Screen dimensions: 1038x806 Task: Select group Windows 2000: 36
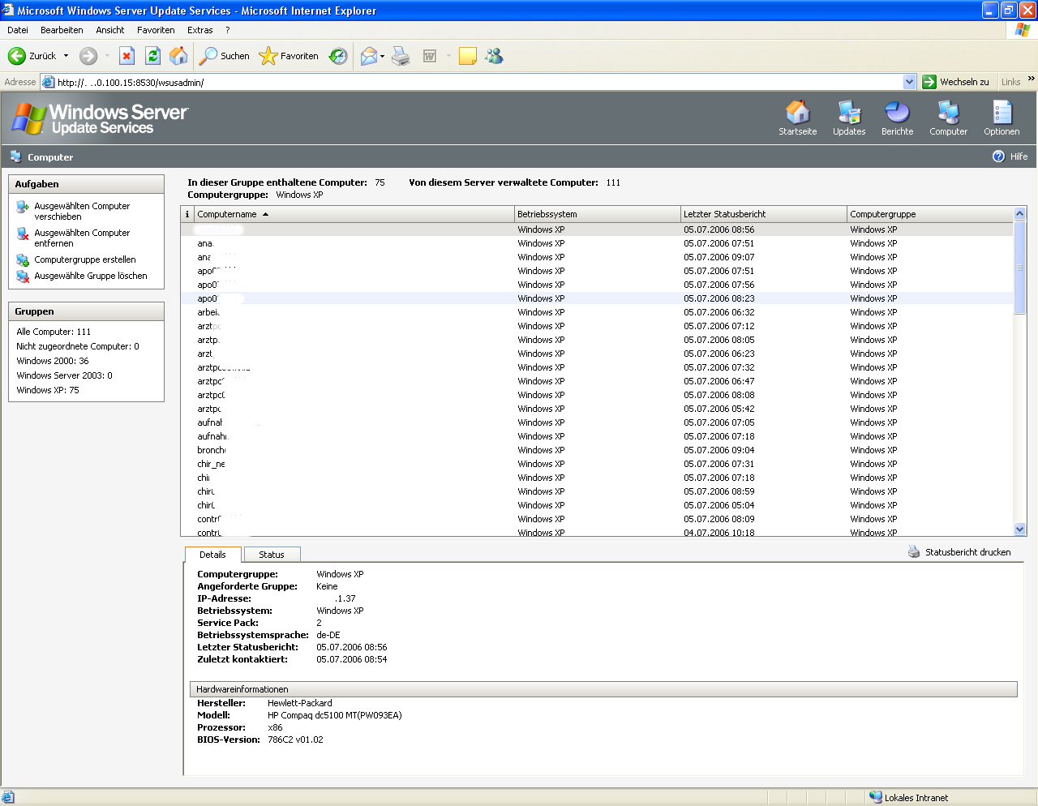53,361
